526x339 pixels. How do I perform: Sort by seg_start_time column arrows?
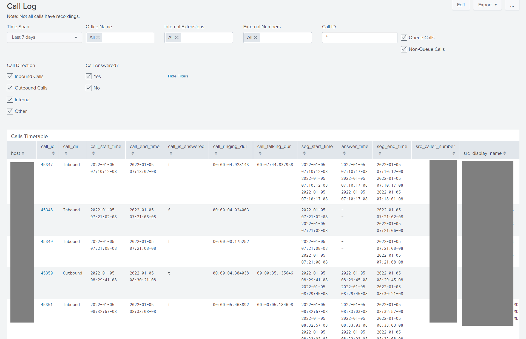[x=304, y=153]
